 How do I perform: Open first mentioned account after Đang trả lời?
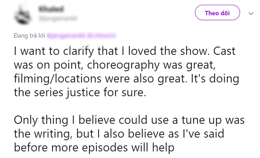coord(66,36)
